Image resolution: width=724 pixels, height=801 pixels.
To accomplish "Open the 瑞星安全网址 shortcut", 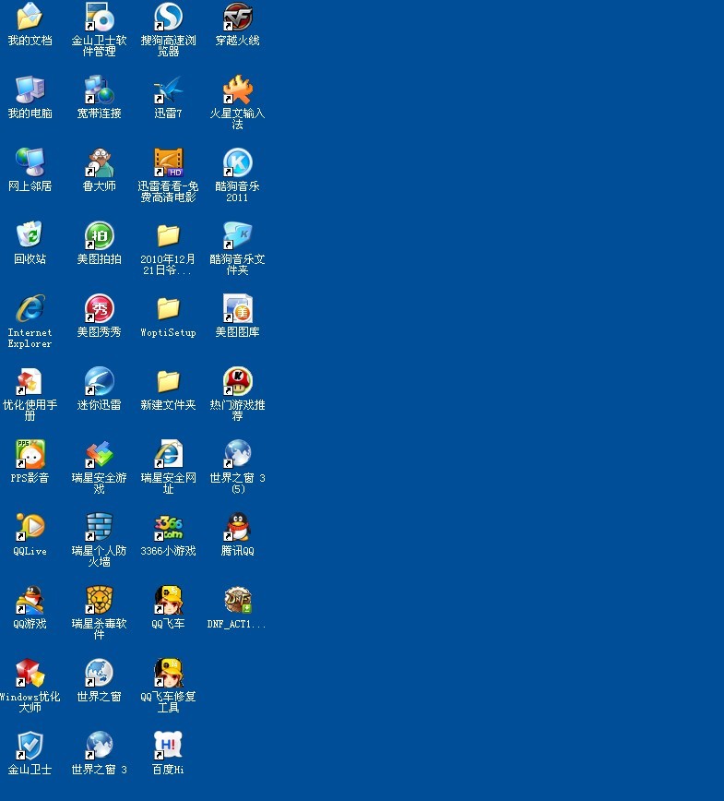I will [x=168, y=454].
